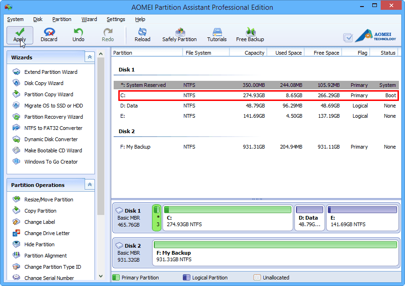Click Change Drive Letter operation

pos(46,233)
